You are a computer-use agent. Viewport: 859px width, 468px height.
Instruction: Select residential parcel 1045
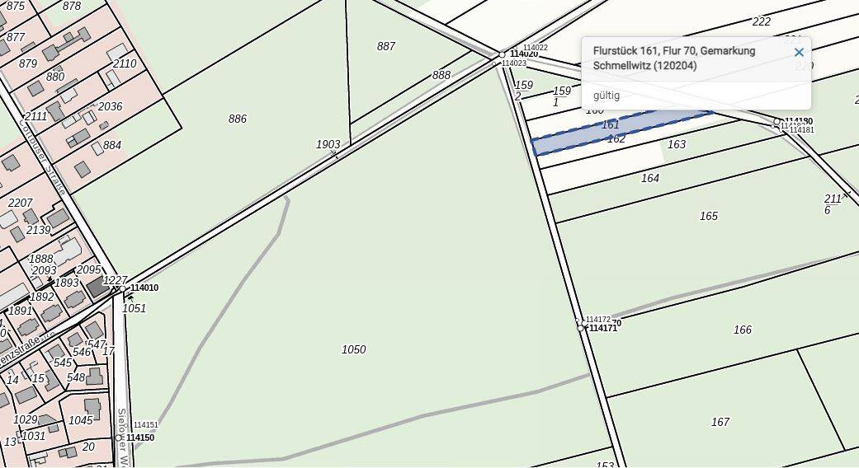click(x=81, y=420)
